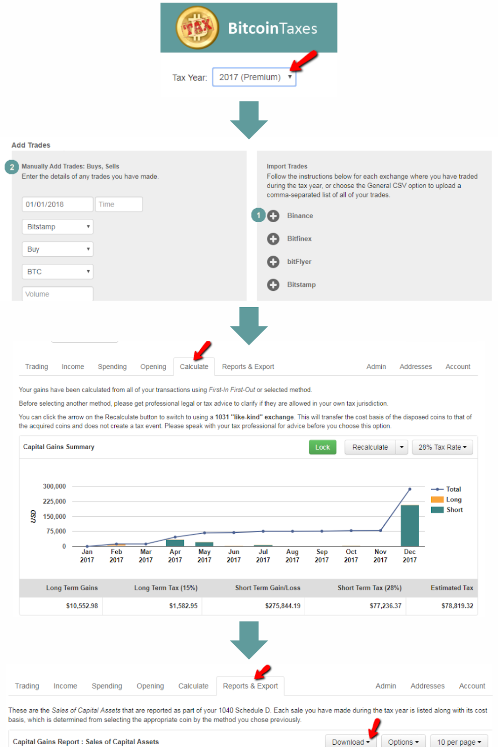Switch to Income tab in upper tab bar
This screenshot has height=747, width=498.
pyautogui.click(x=73, y=367)
